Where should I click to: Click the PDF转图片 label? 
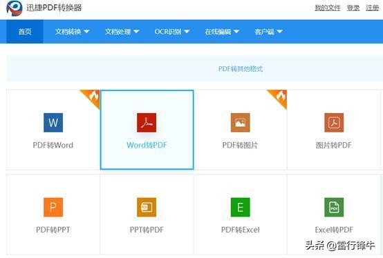240,145
